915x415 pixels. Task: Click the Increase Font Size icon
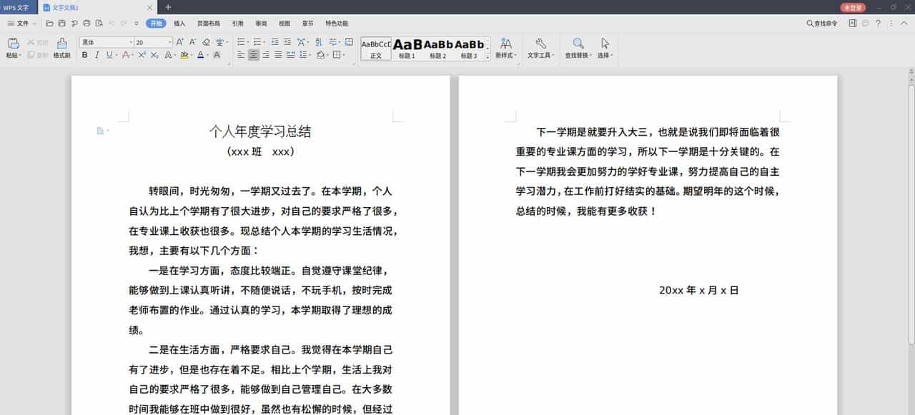[180, 41]
